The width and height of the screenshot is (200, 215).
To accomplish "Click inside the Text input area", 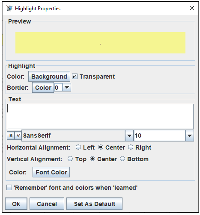I will click(100, 117).
